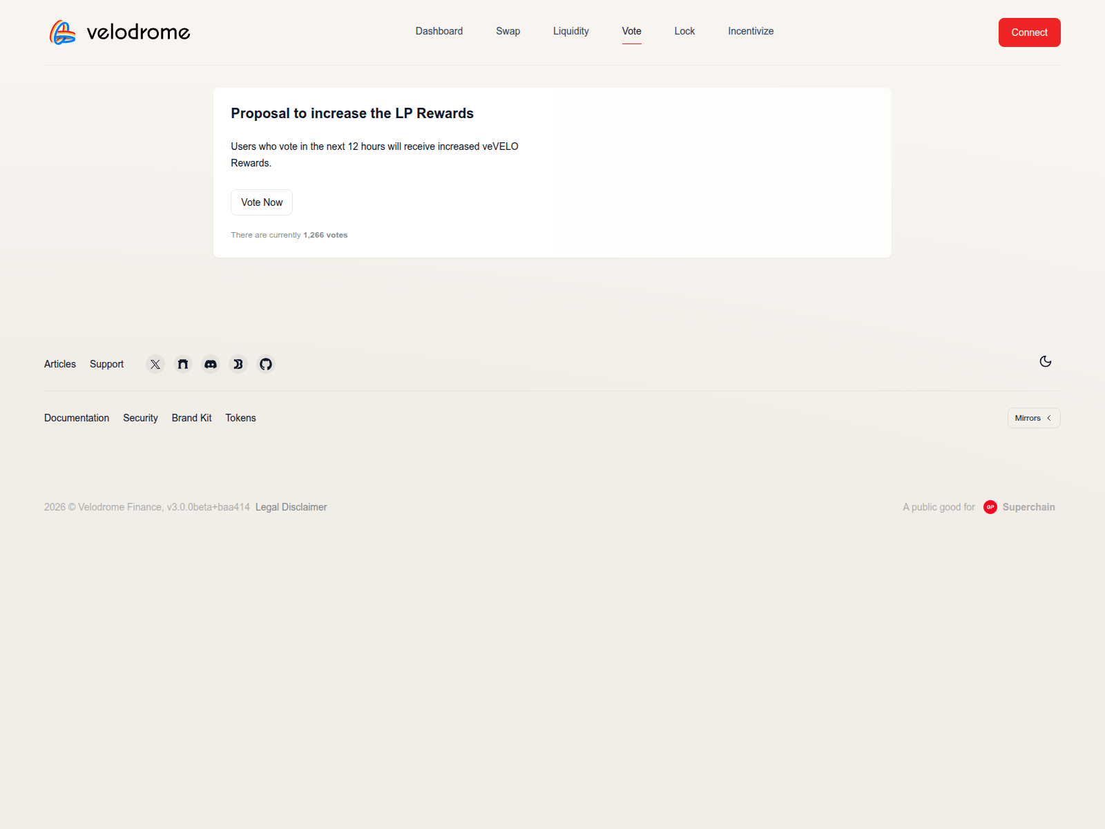
Task: Open the Incentivize page
Action: click(750, 31)
